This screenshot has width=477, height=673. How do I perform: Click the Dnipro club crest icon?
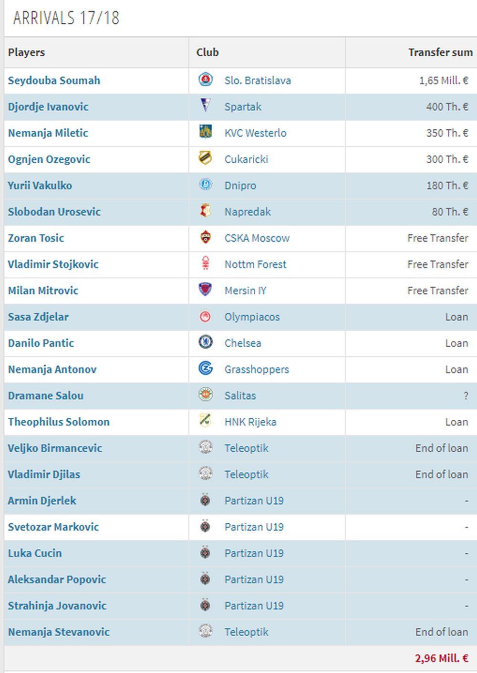[x=205, y=185]
